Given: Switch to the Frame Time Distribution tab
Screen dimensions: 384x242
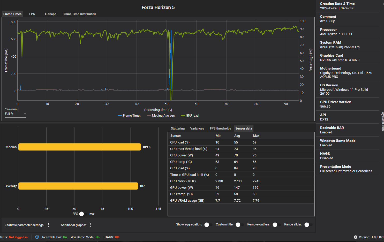Looking at the screenshot, I should pyautogui.click(x=79, y=14).
